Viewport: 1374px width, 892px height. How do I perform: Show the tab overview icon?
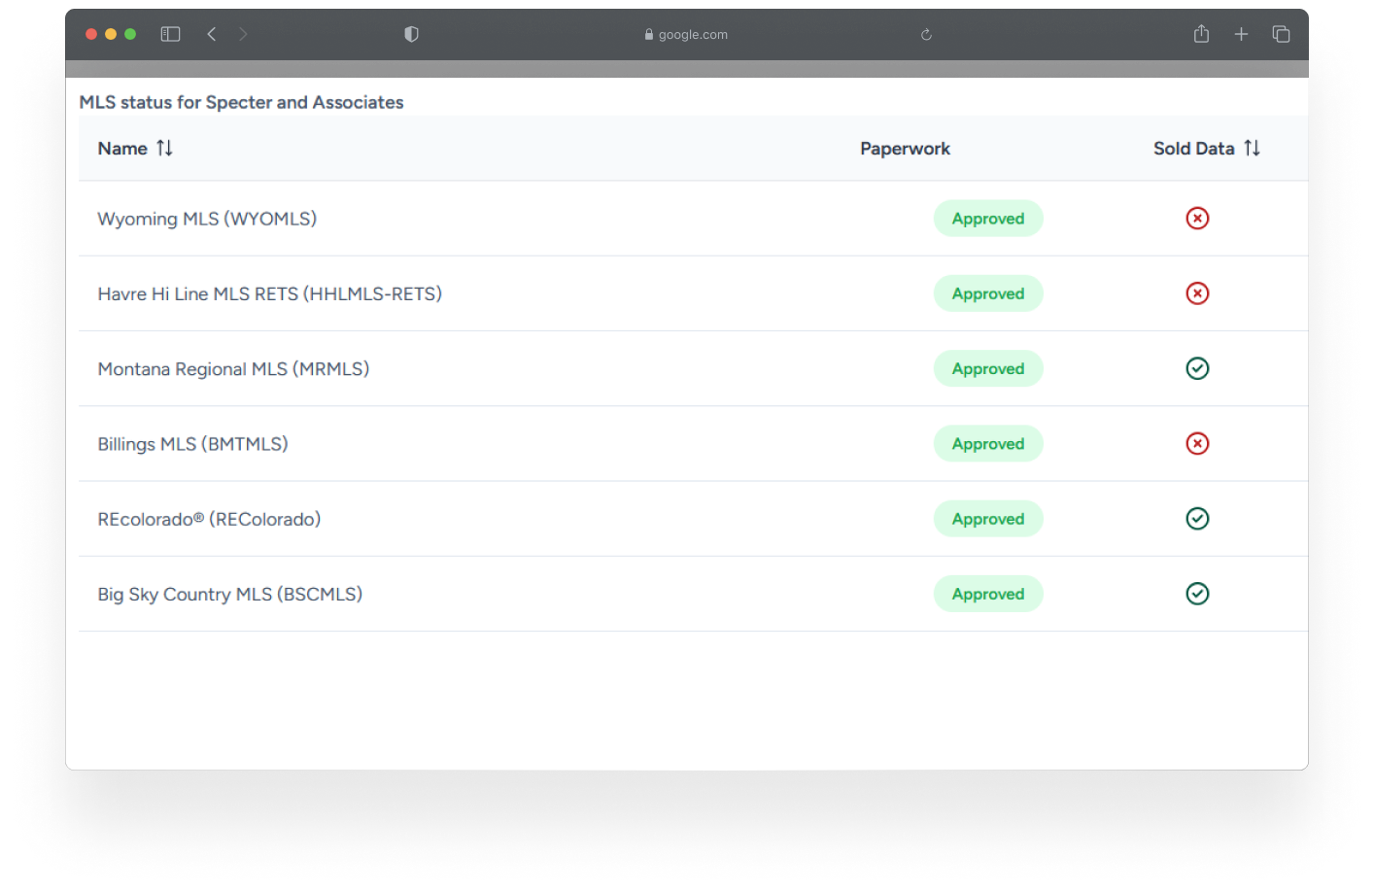pyautogui.click(x=1281, y=34)
